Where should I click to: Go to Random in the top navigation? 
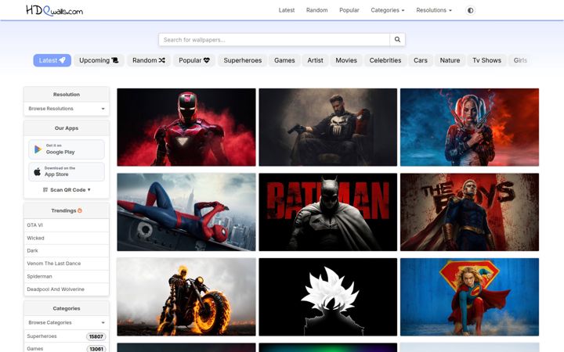[316, 10]
